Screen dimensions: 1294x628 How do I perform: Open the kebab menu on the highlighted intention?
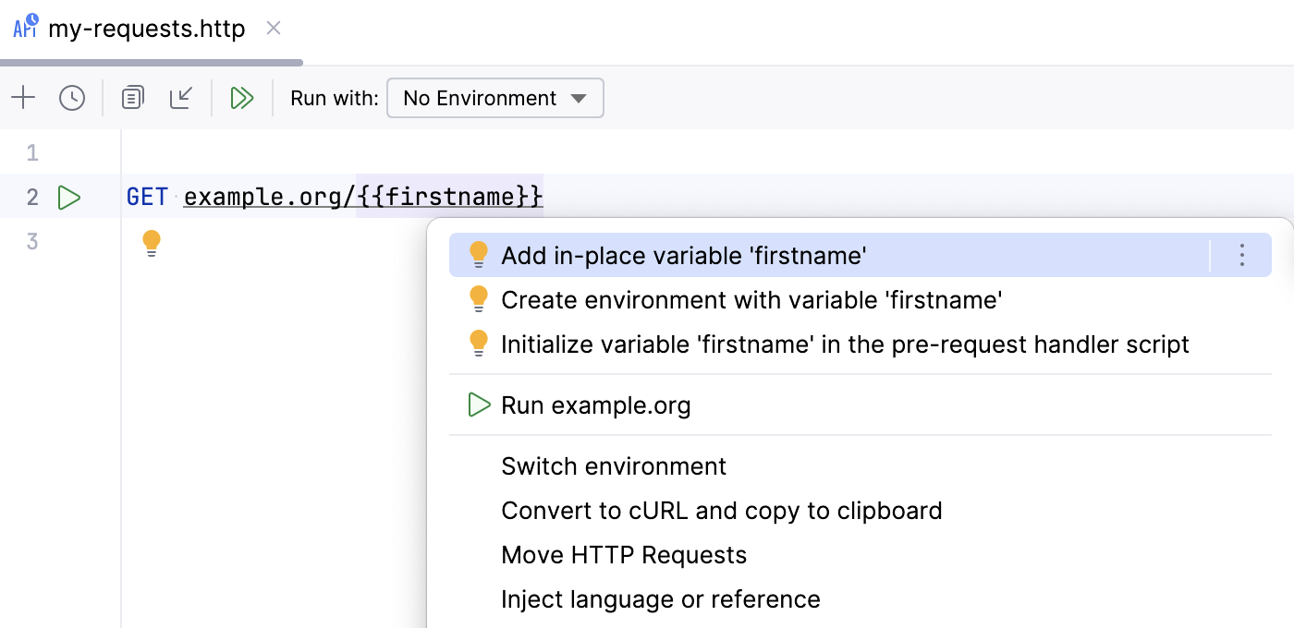click(x=1241, y=254)
